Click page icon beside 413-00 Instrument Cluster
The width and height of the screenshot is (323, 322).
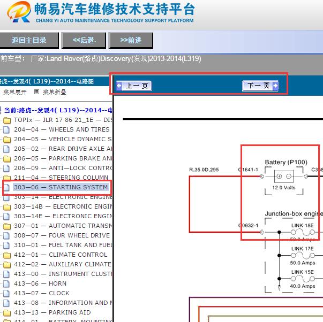point(6,274)
